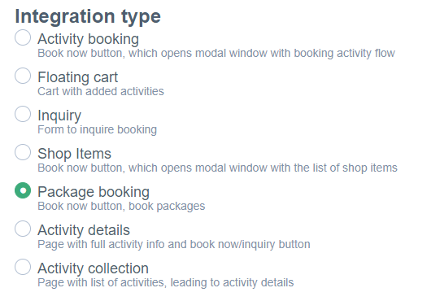Choose the Activity collection radio button
Screen dimensions: 440x301
pos(23,267)
